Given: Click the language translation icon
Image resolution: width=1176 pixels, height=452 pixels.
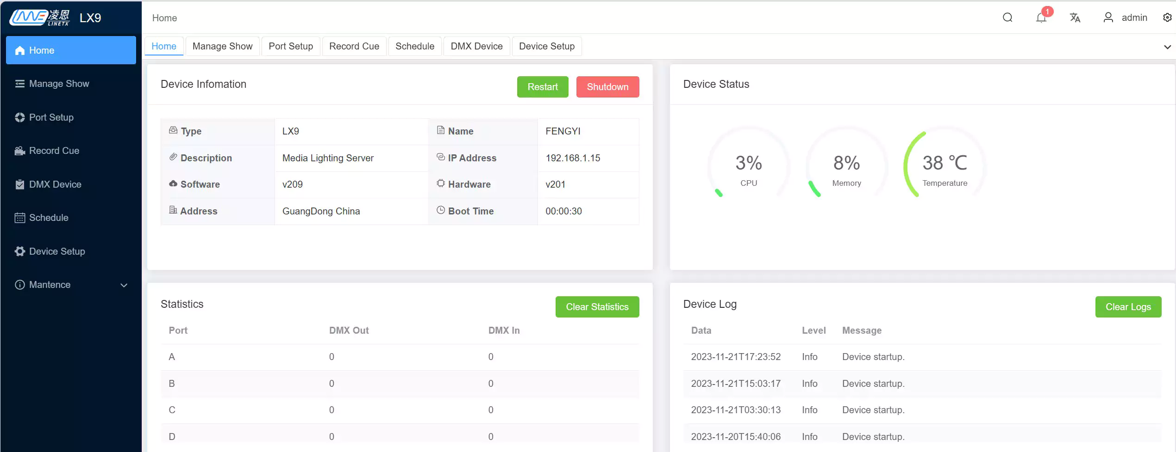Looking at the screenshot, I should coord(1075,18).
